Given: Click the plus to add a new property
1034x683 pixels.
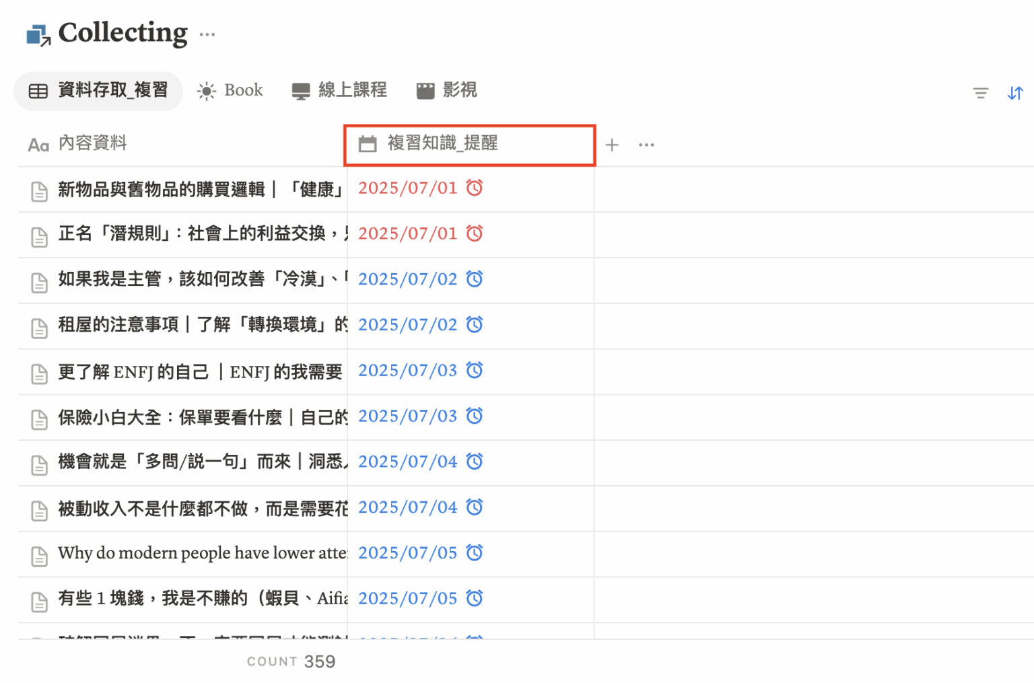Looking at the screenshot, I should (612, 144).
